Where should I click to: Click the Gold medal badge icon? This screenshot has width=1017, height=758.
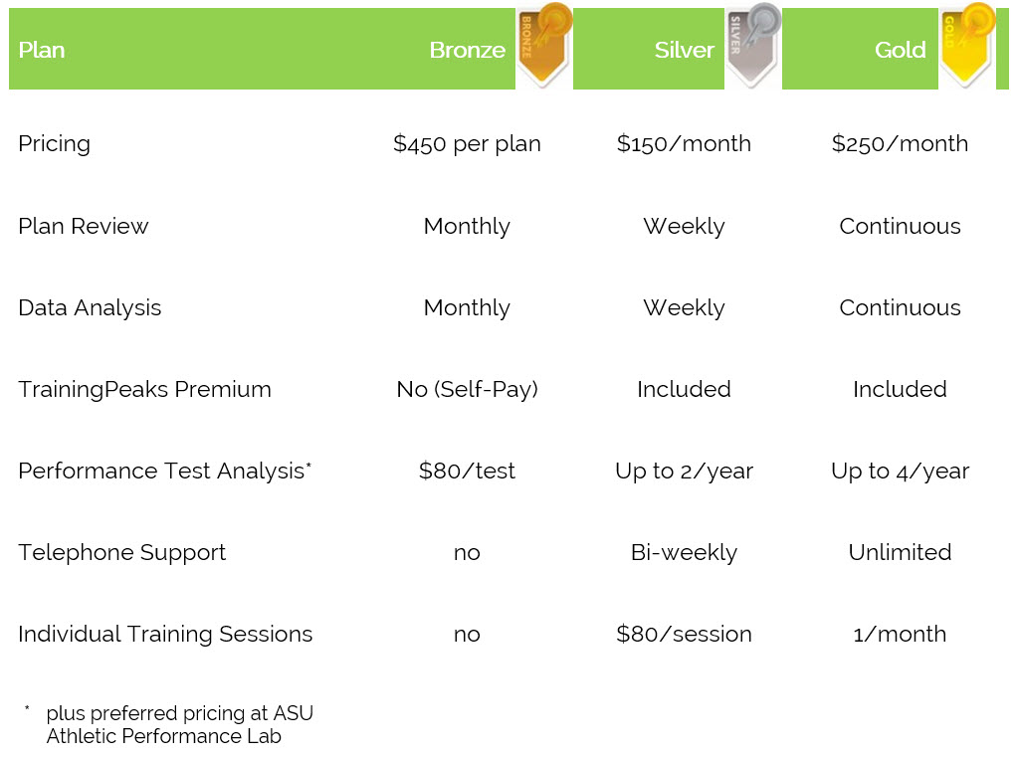(x=967, y=46)
